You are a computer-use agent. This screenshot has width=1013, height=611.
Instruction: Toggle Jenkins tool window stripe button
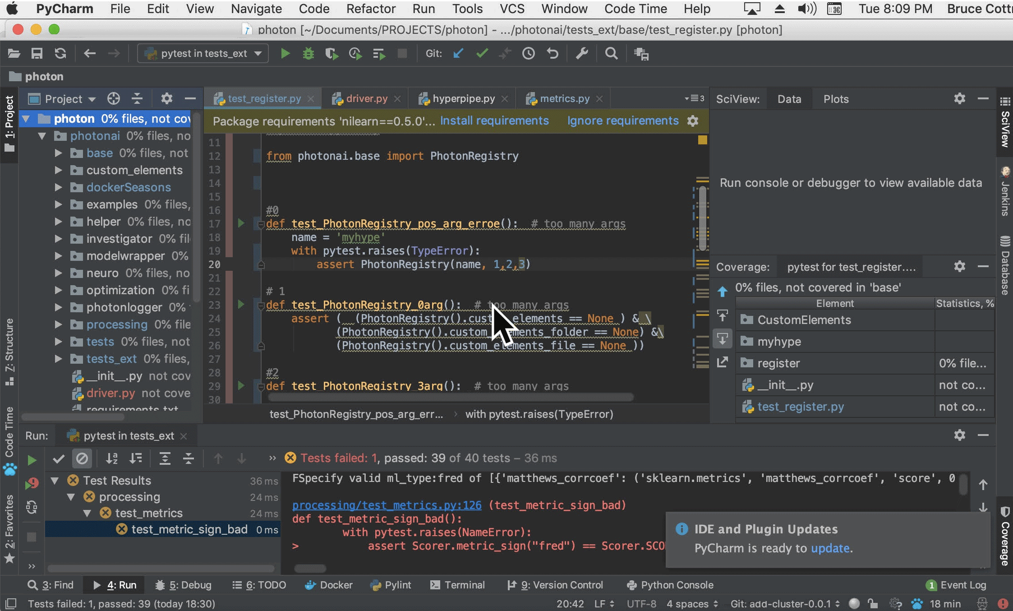click(x=1005, y=192)
